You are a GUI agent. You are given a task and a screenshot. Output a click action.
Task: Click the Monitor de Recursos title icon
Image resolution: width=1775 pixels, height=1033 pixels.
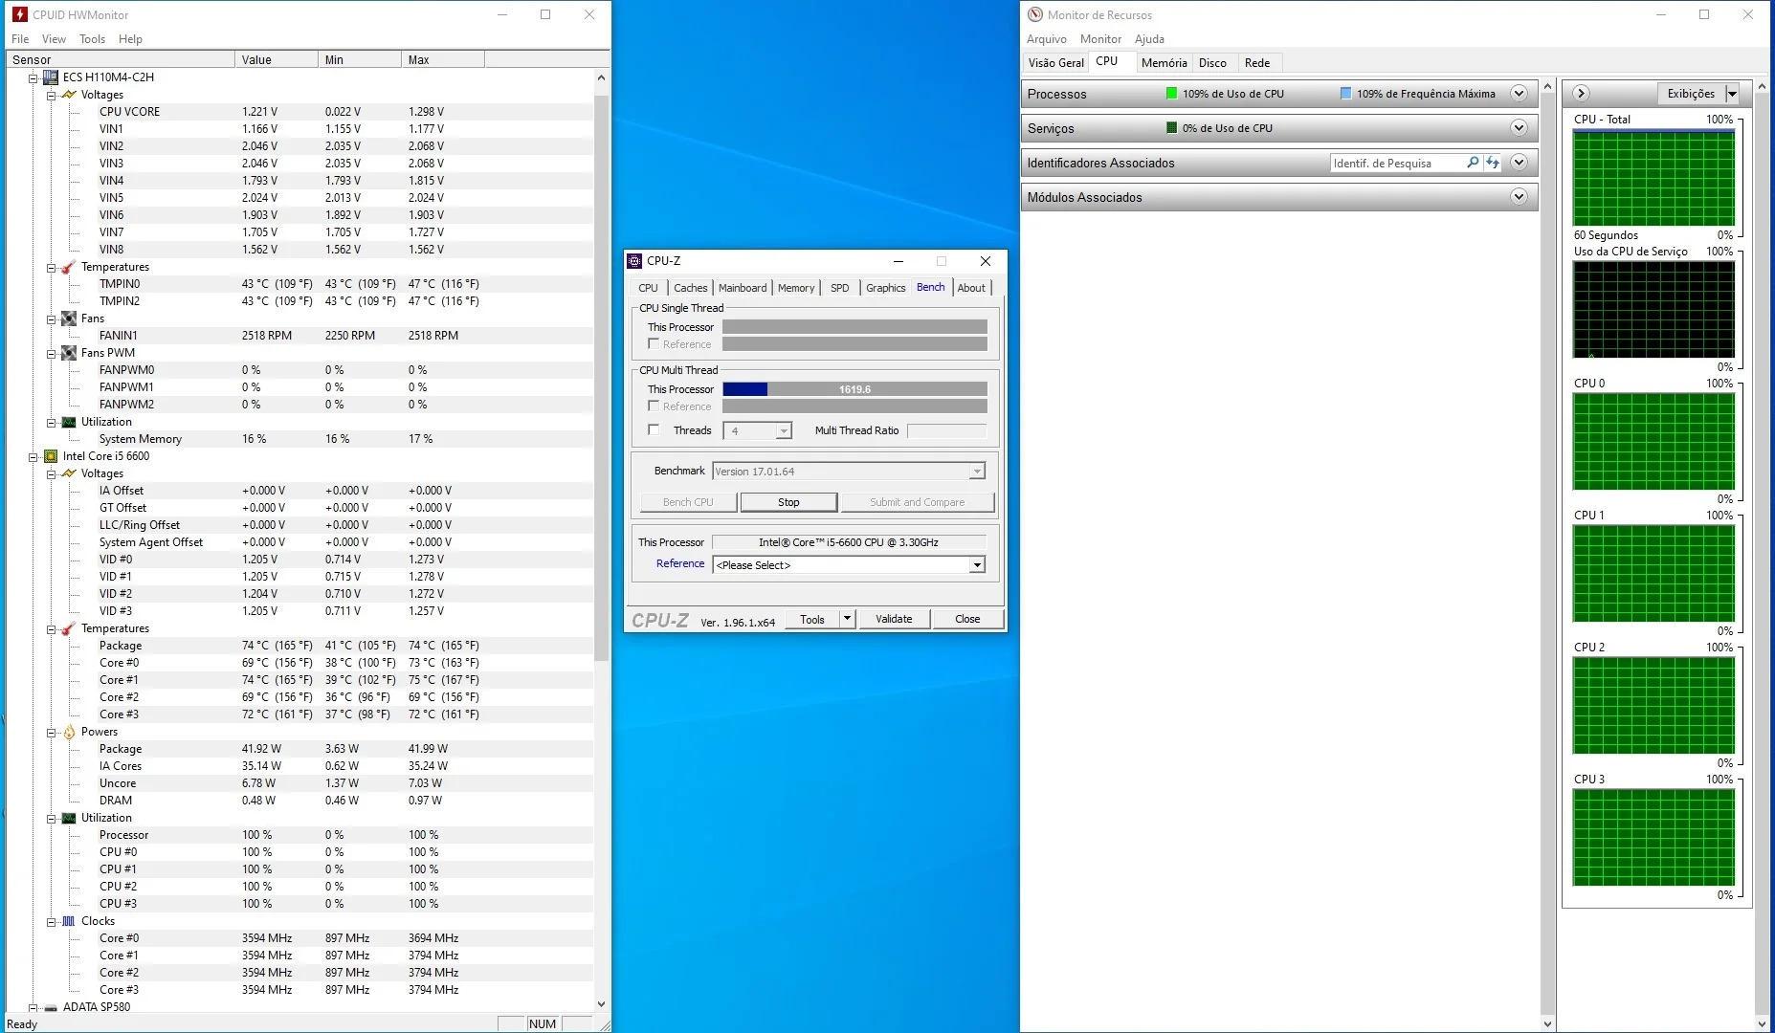coord(1034,14)
